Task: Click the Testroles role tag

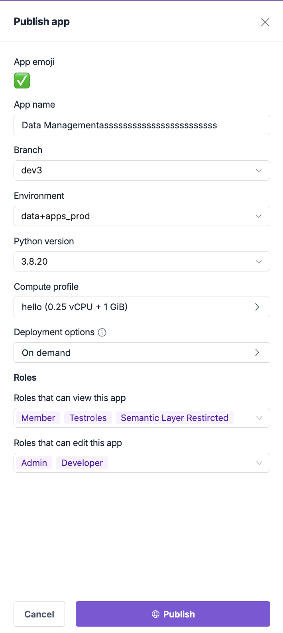Action: [88, 418]
